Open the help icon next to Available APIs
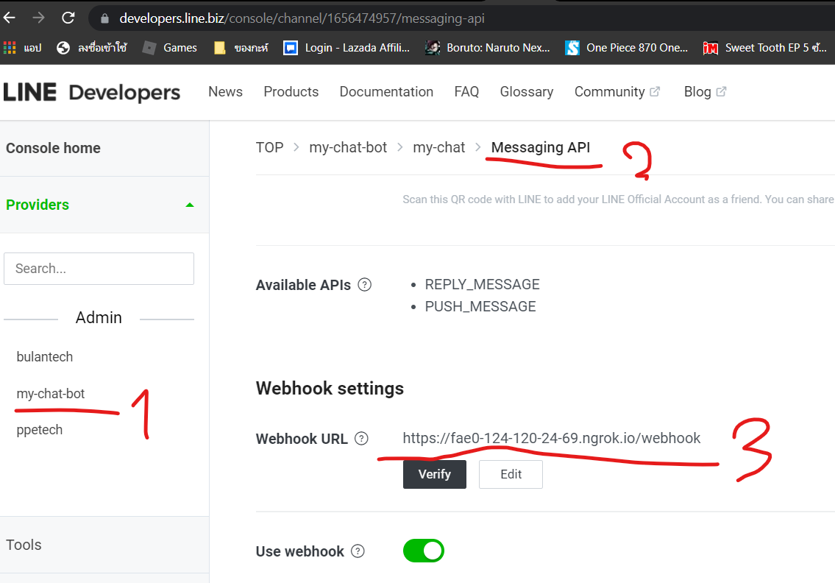835x583 pixels. point(364,284)
